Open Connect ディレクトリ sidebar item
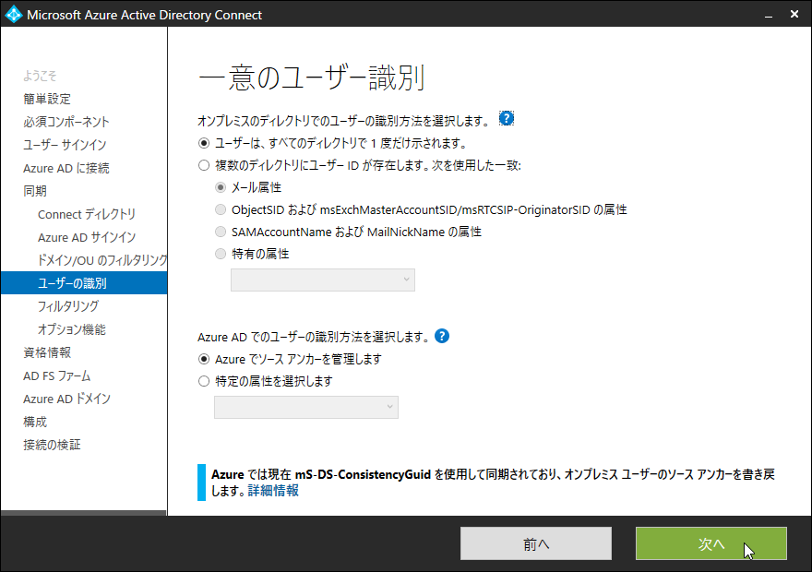 [x=87, y=214]
